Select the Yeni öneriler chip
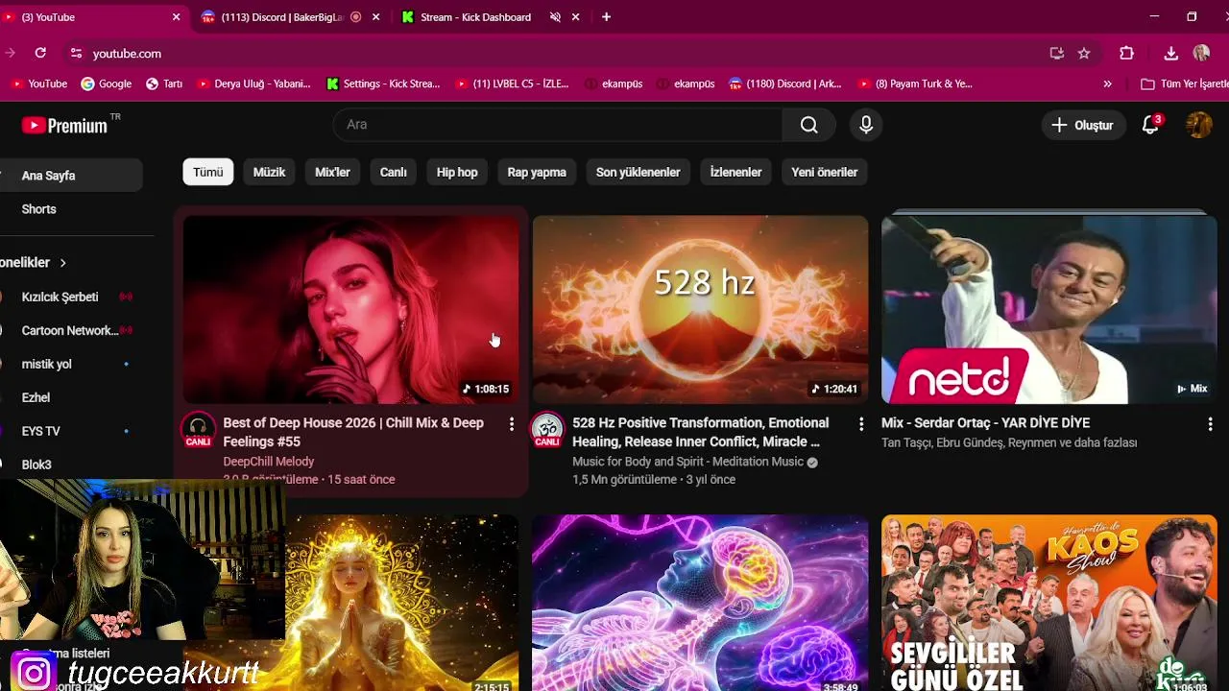Viewport: 1229px width, 691px height. [x=824, y=172]
